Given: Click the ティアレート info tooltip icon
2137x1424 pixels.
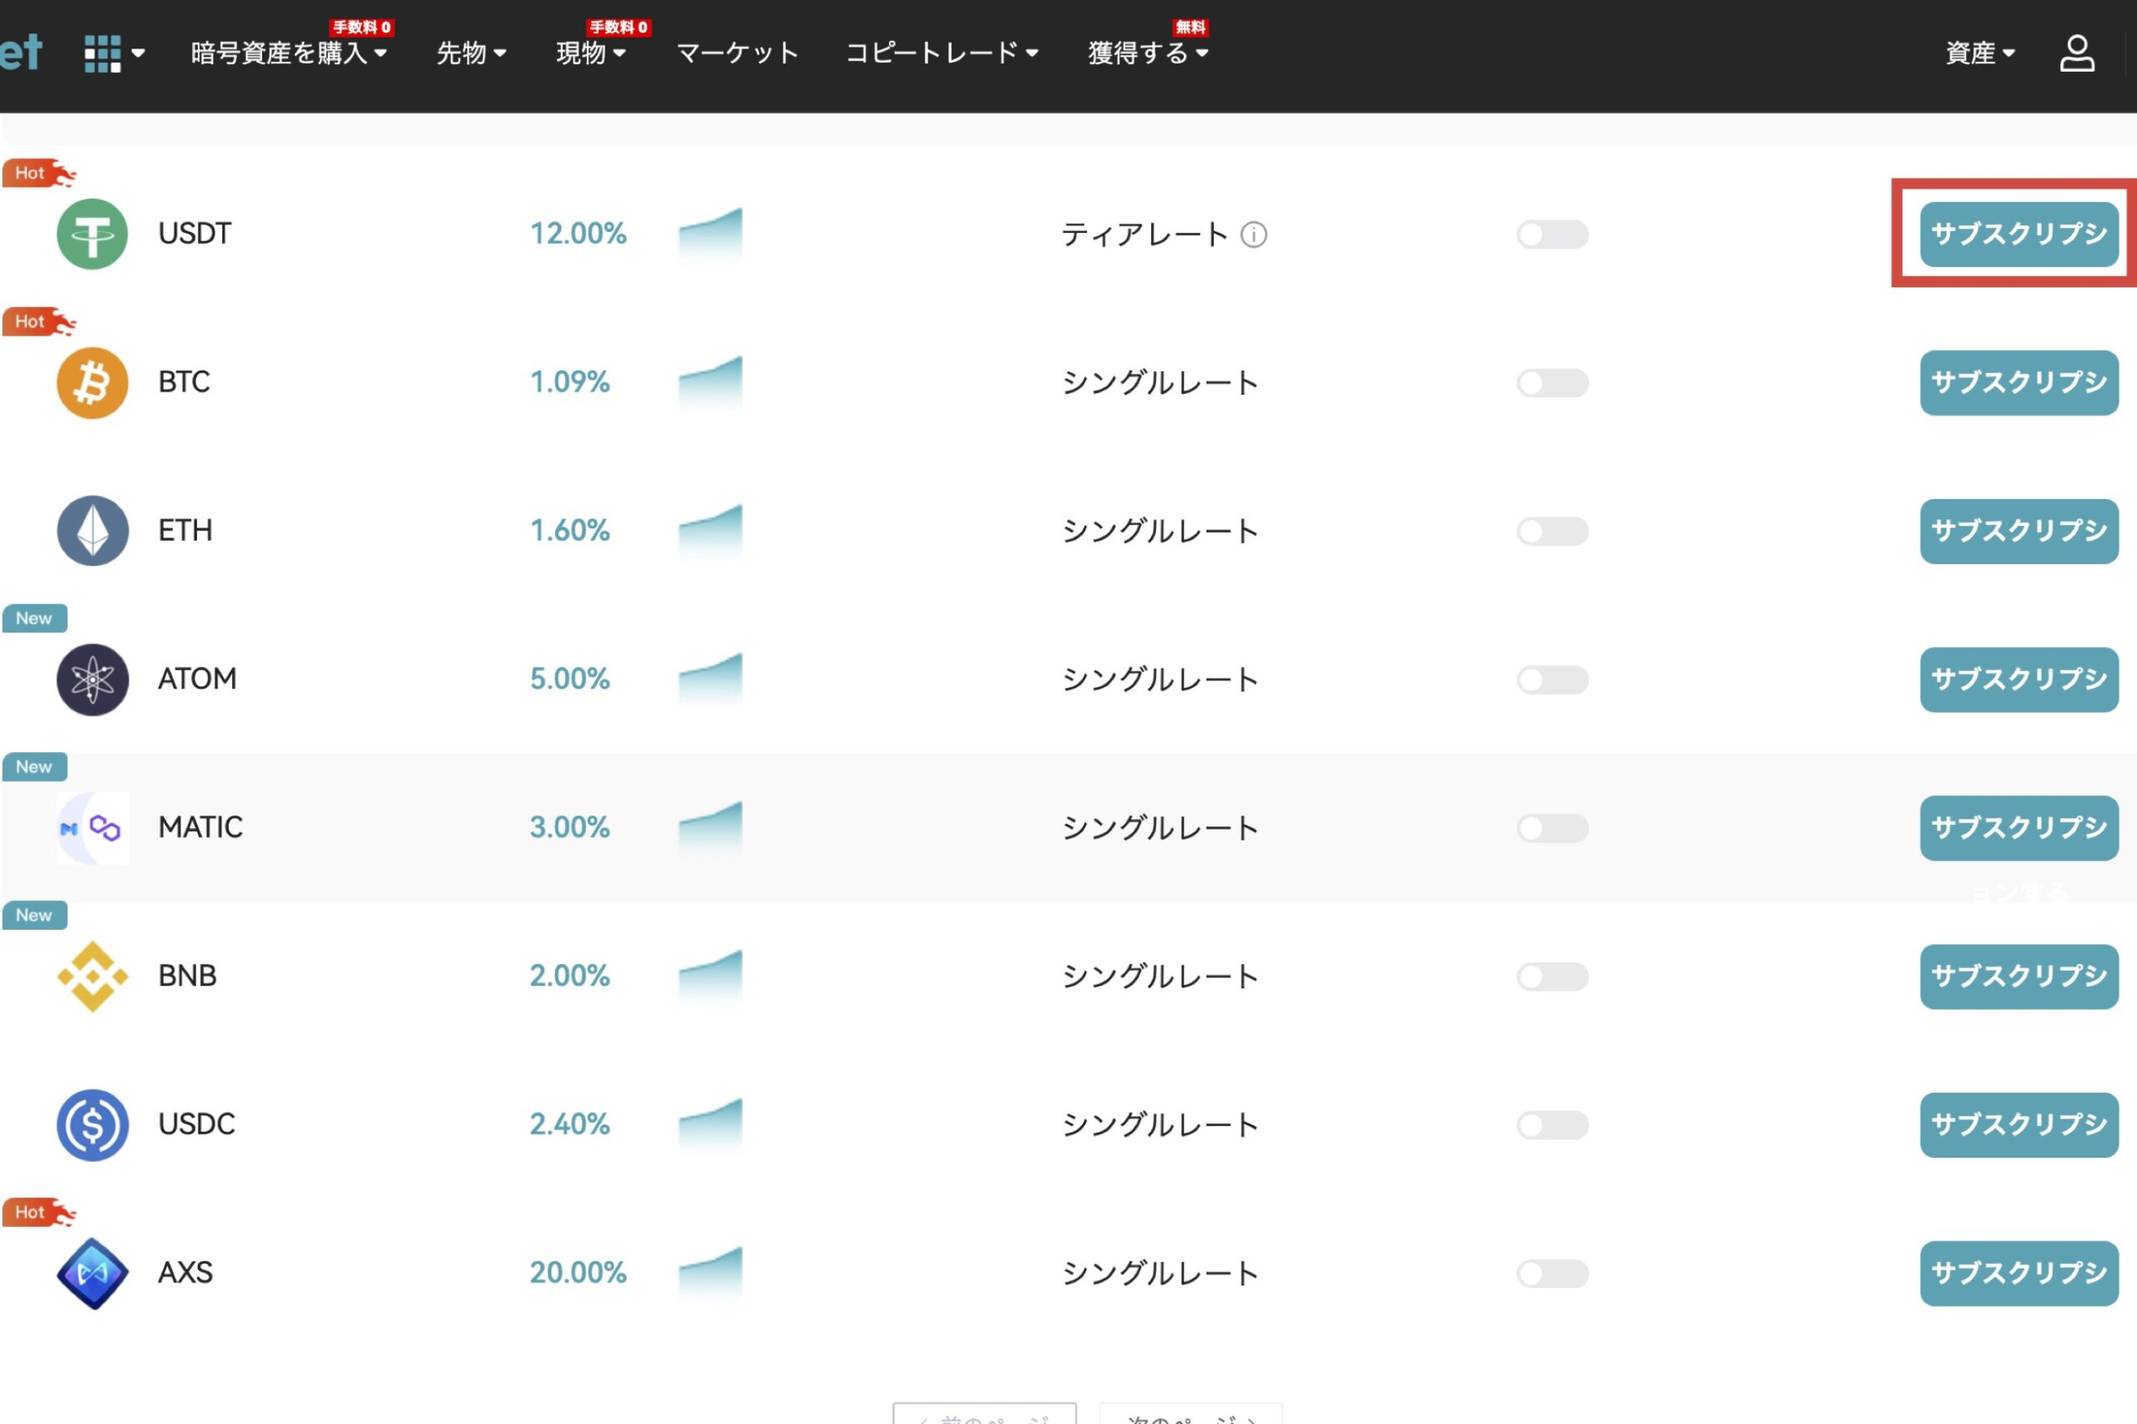Looking at the screenshot, I should click(x=1255, y=235).
